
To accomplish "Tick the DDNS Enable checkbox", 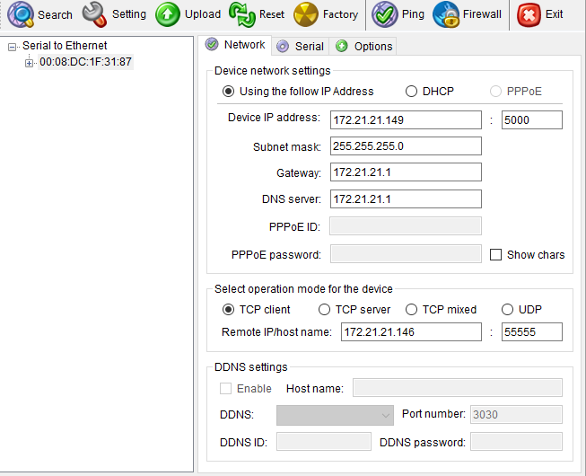I will 225,389.
